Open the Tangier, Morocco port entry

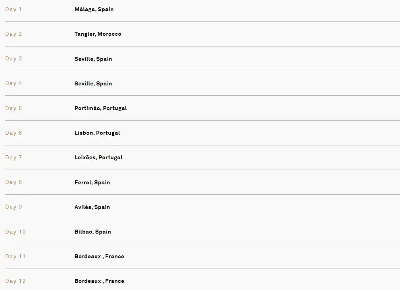click(x=98, y=34)
